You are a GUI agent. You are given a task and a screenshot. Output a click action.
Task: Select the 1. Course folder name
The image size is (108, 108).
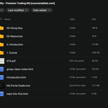12,53
